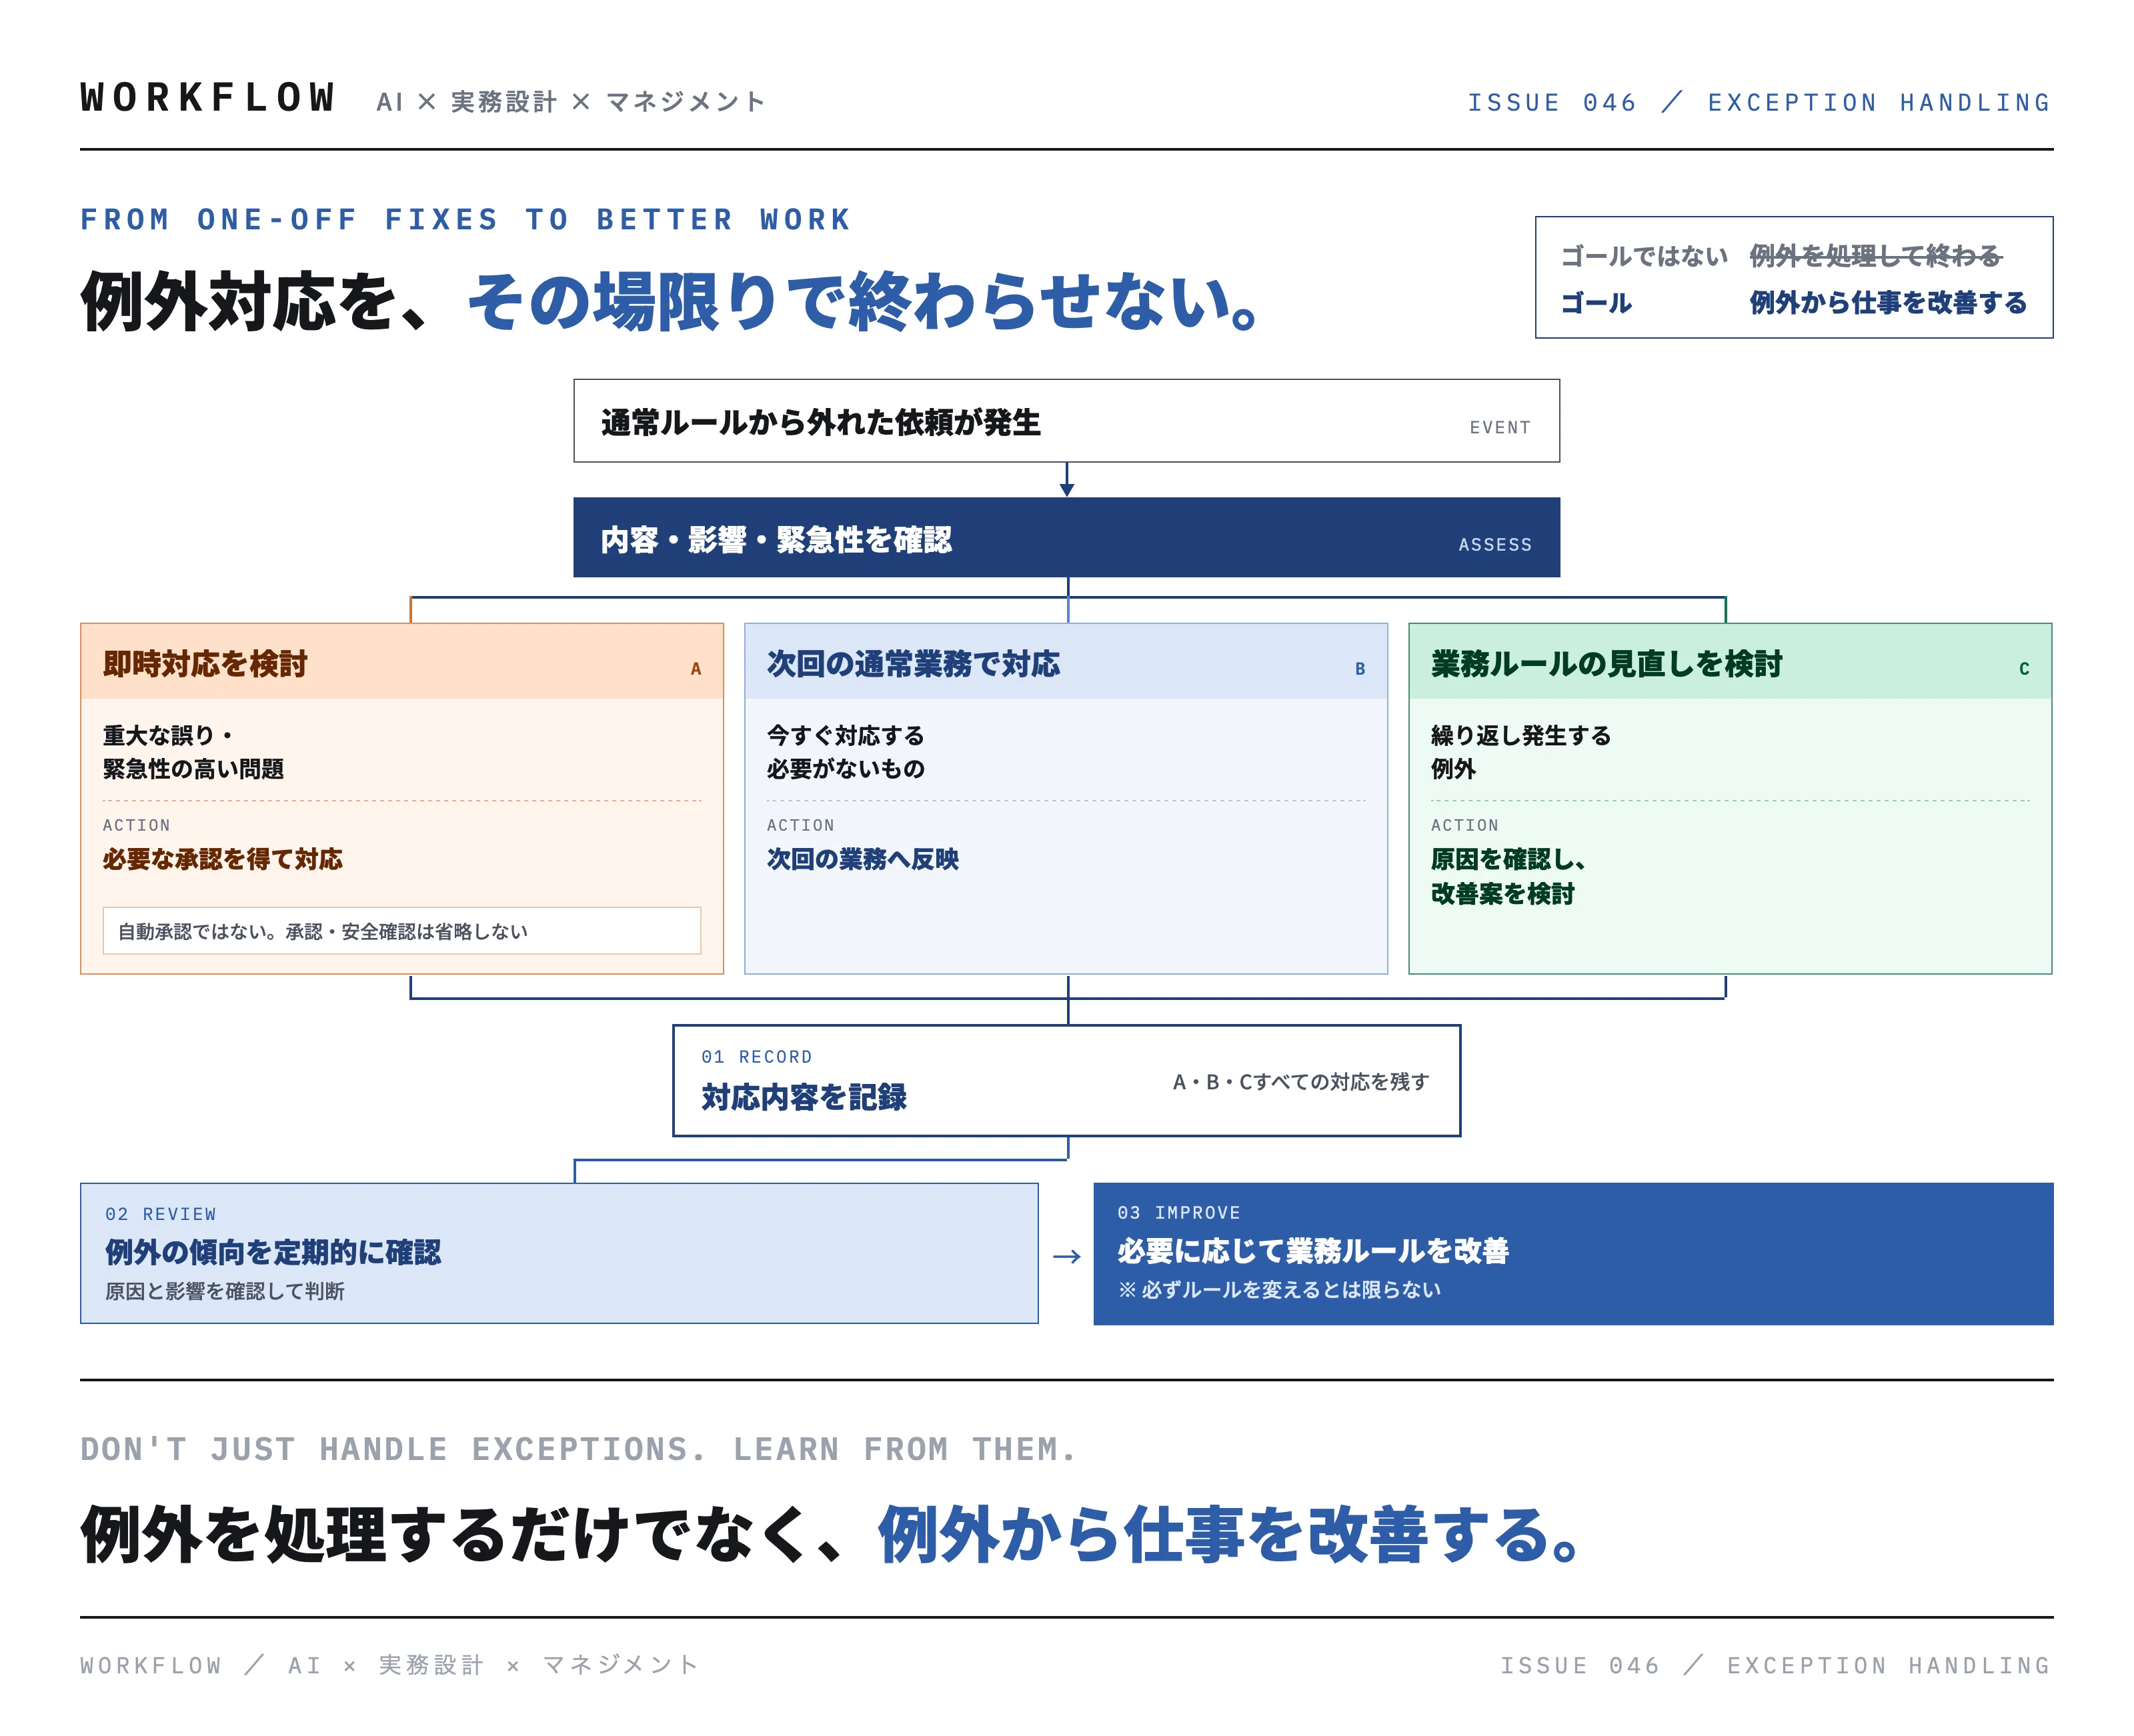Click the 'ISSUE 046 / EXCEPTION HANDLING' header label
The height and width of the screenshot is (1736, 2134).
point(1759,103)
